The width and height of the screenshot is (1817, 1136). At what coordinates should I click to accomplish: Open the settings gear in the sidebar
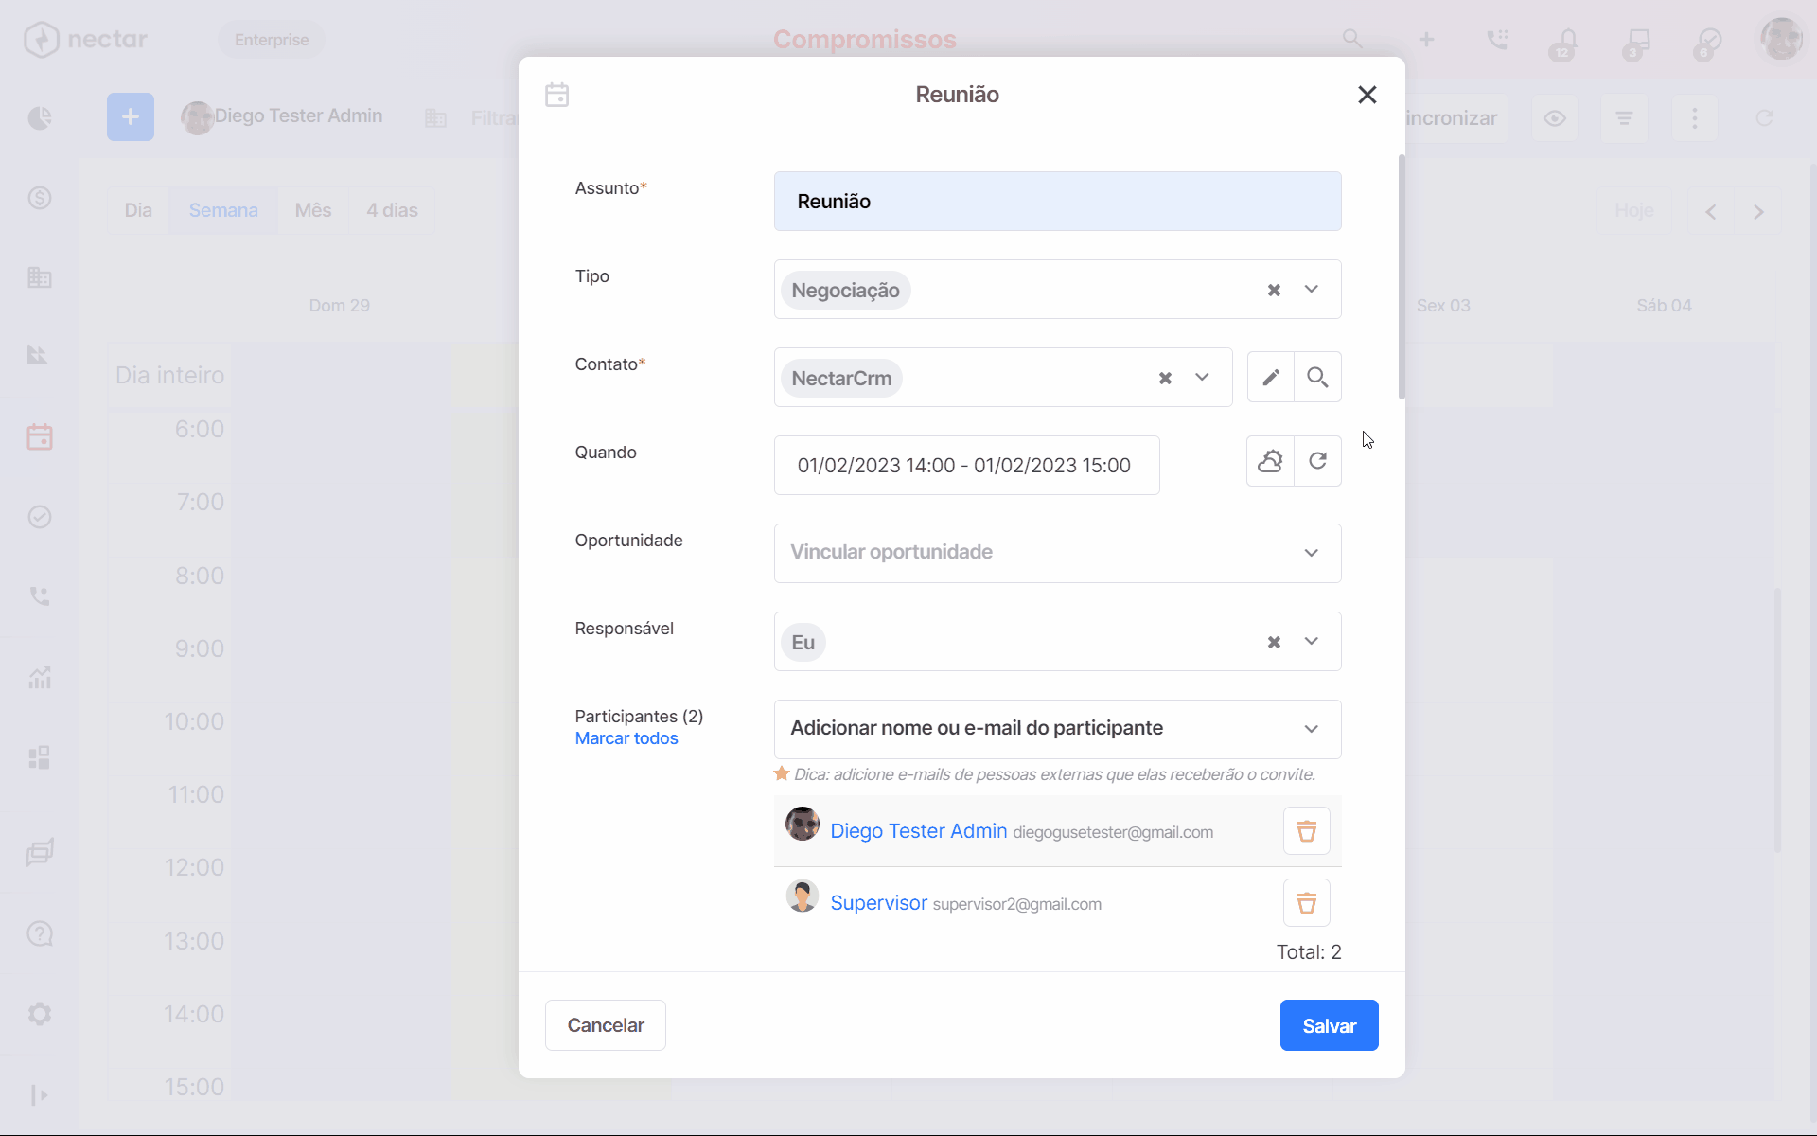click(x=40, y=1014)
